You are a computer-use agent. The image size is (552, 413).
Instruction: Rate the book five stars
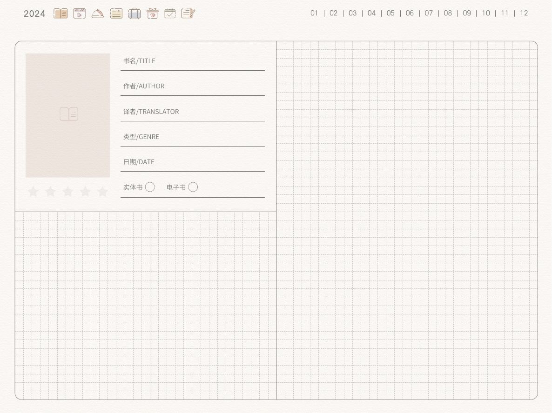coord(102,191)
